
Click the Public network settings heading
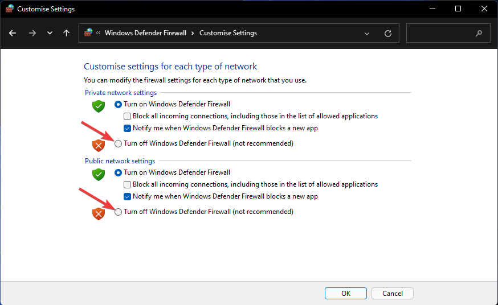120,160
